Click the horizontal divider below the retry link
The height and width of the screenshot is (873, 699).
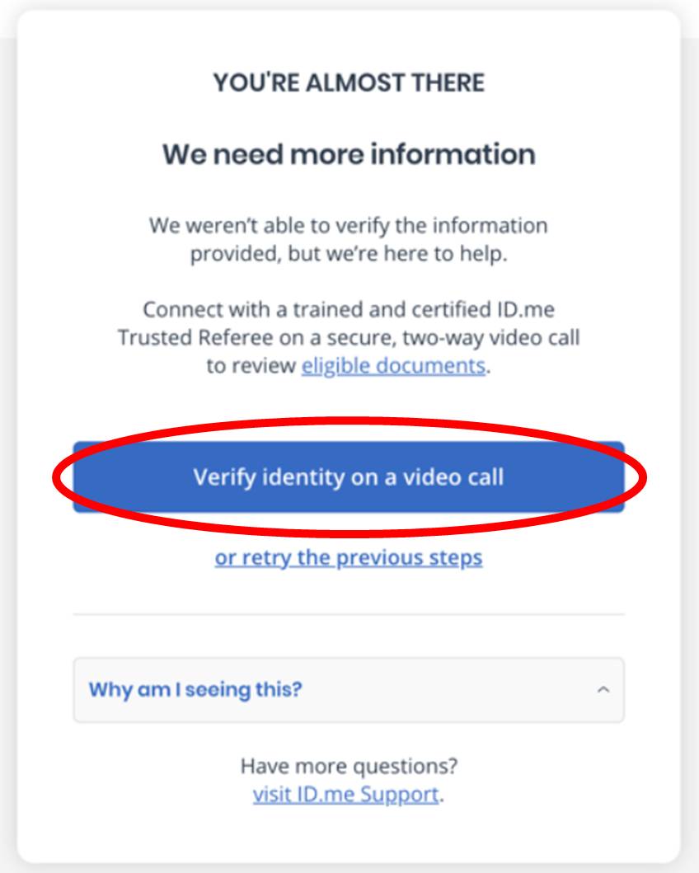tap(349, 614)
